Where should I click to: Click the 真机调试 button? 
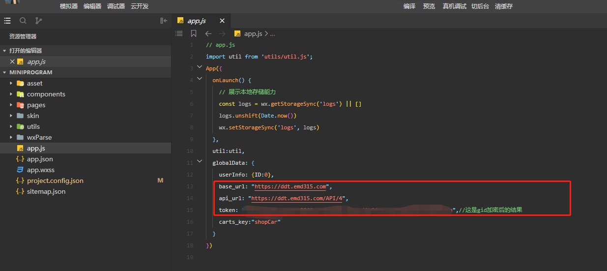click(x=454, y=6)
